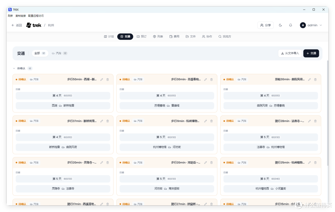Edit the 骑行28min 法喜寺 card
335x212 pixels.
tap(309, 121)
